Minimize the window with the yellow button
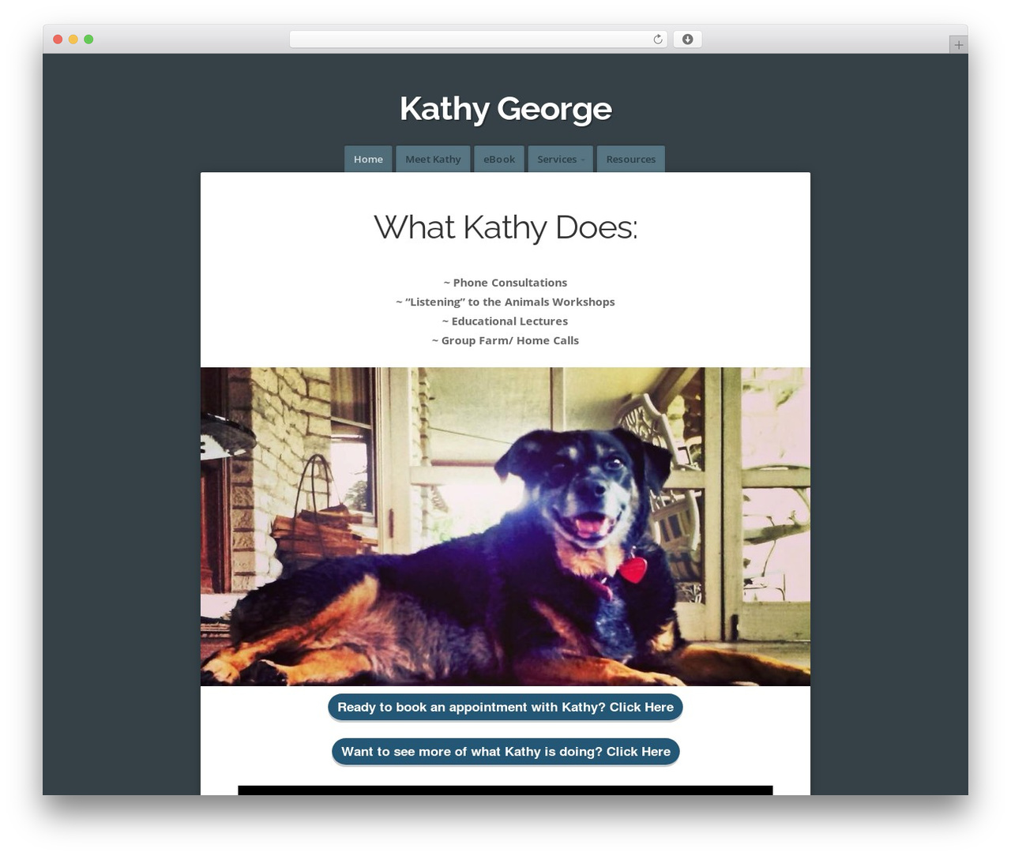Screen dimensions: 1011x856 73,39
